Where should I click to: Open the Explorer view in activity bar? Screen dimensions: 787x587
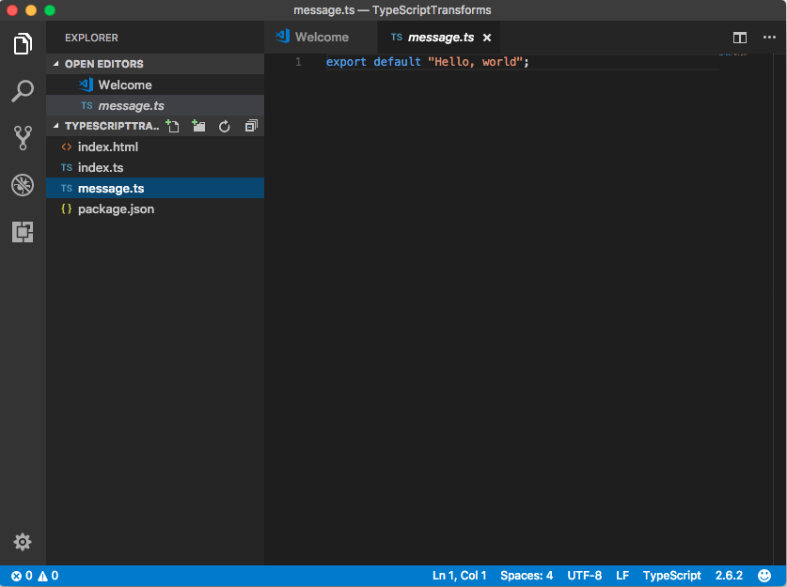click(23, 43)
